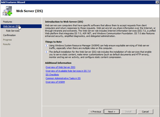Click the 'Add Features Wizard' title bar text

tap(13, 2)
